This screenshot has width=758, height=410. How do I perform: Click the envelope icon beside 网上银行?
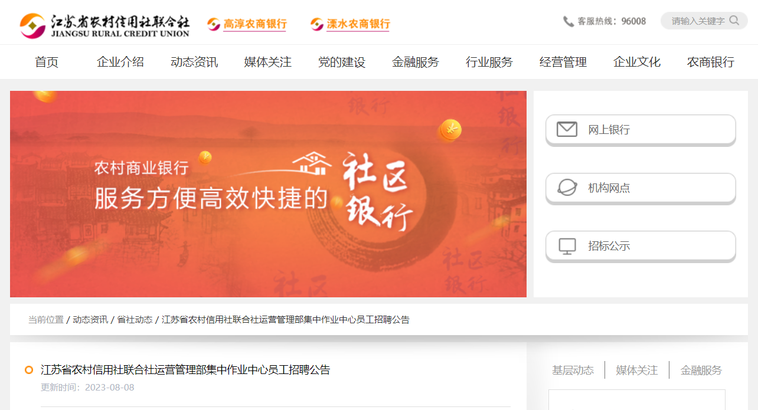[567, 129]
